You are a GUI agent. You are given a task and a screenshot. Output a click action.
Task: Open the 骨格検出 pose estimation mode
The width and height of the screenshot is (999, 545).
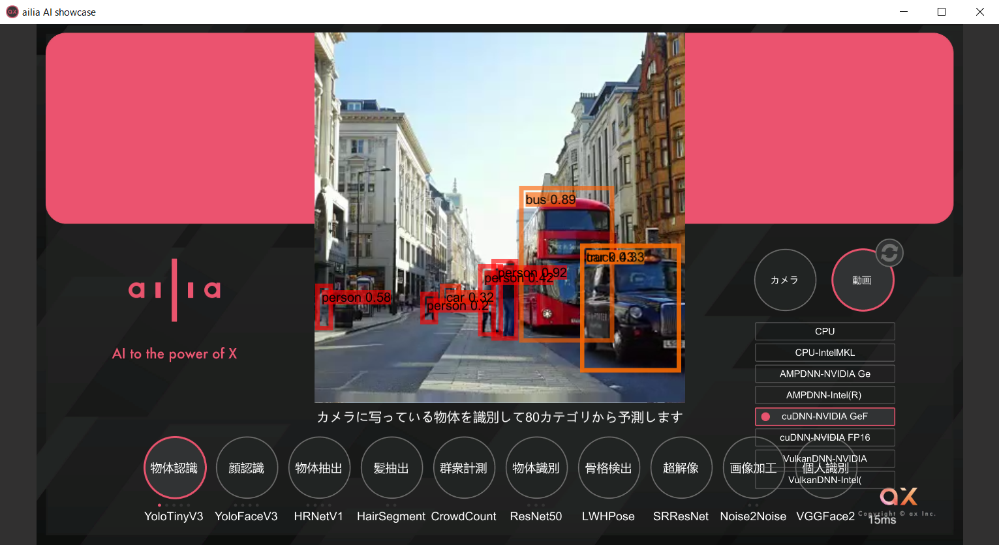tap(609, 468)
